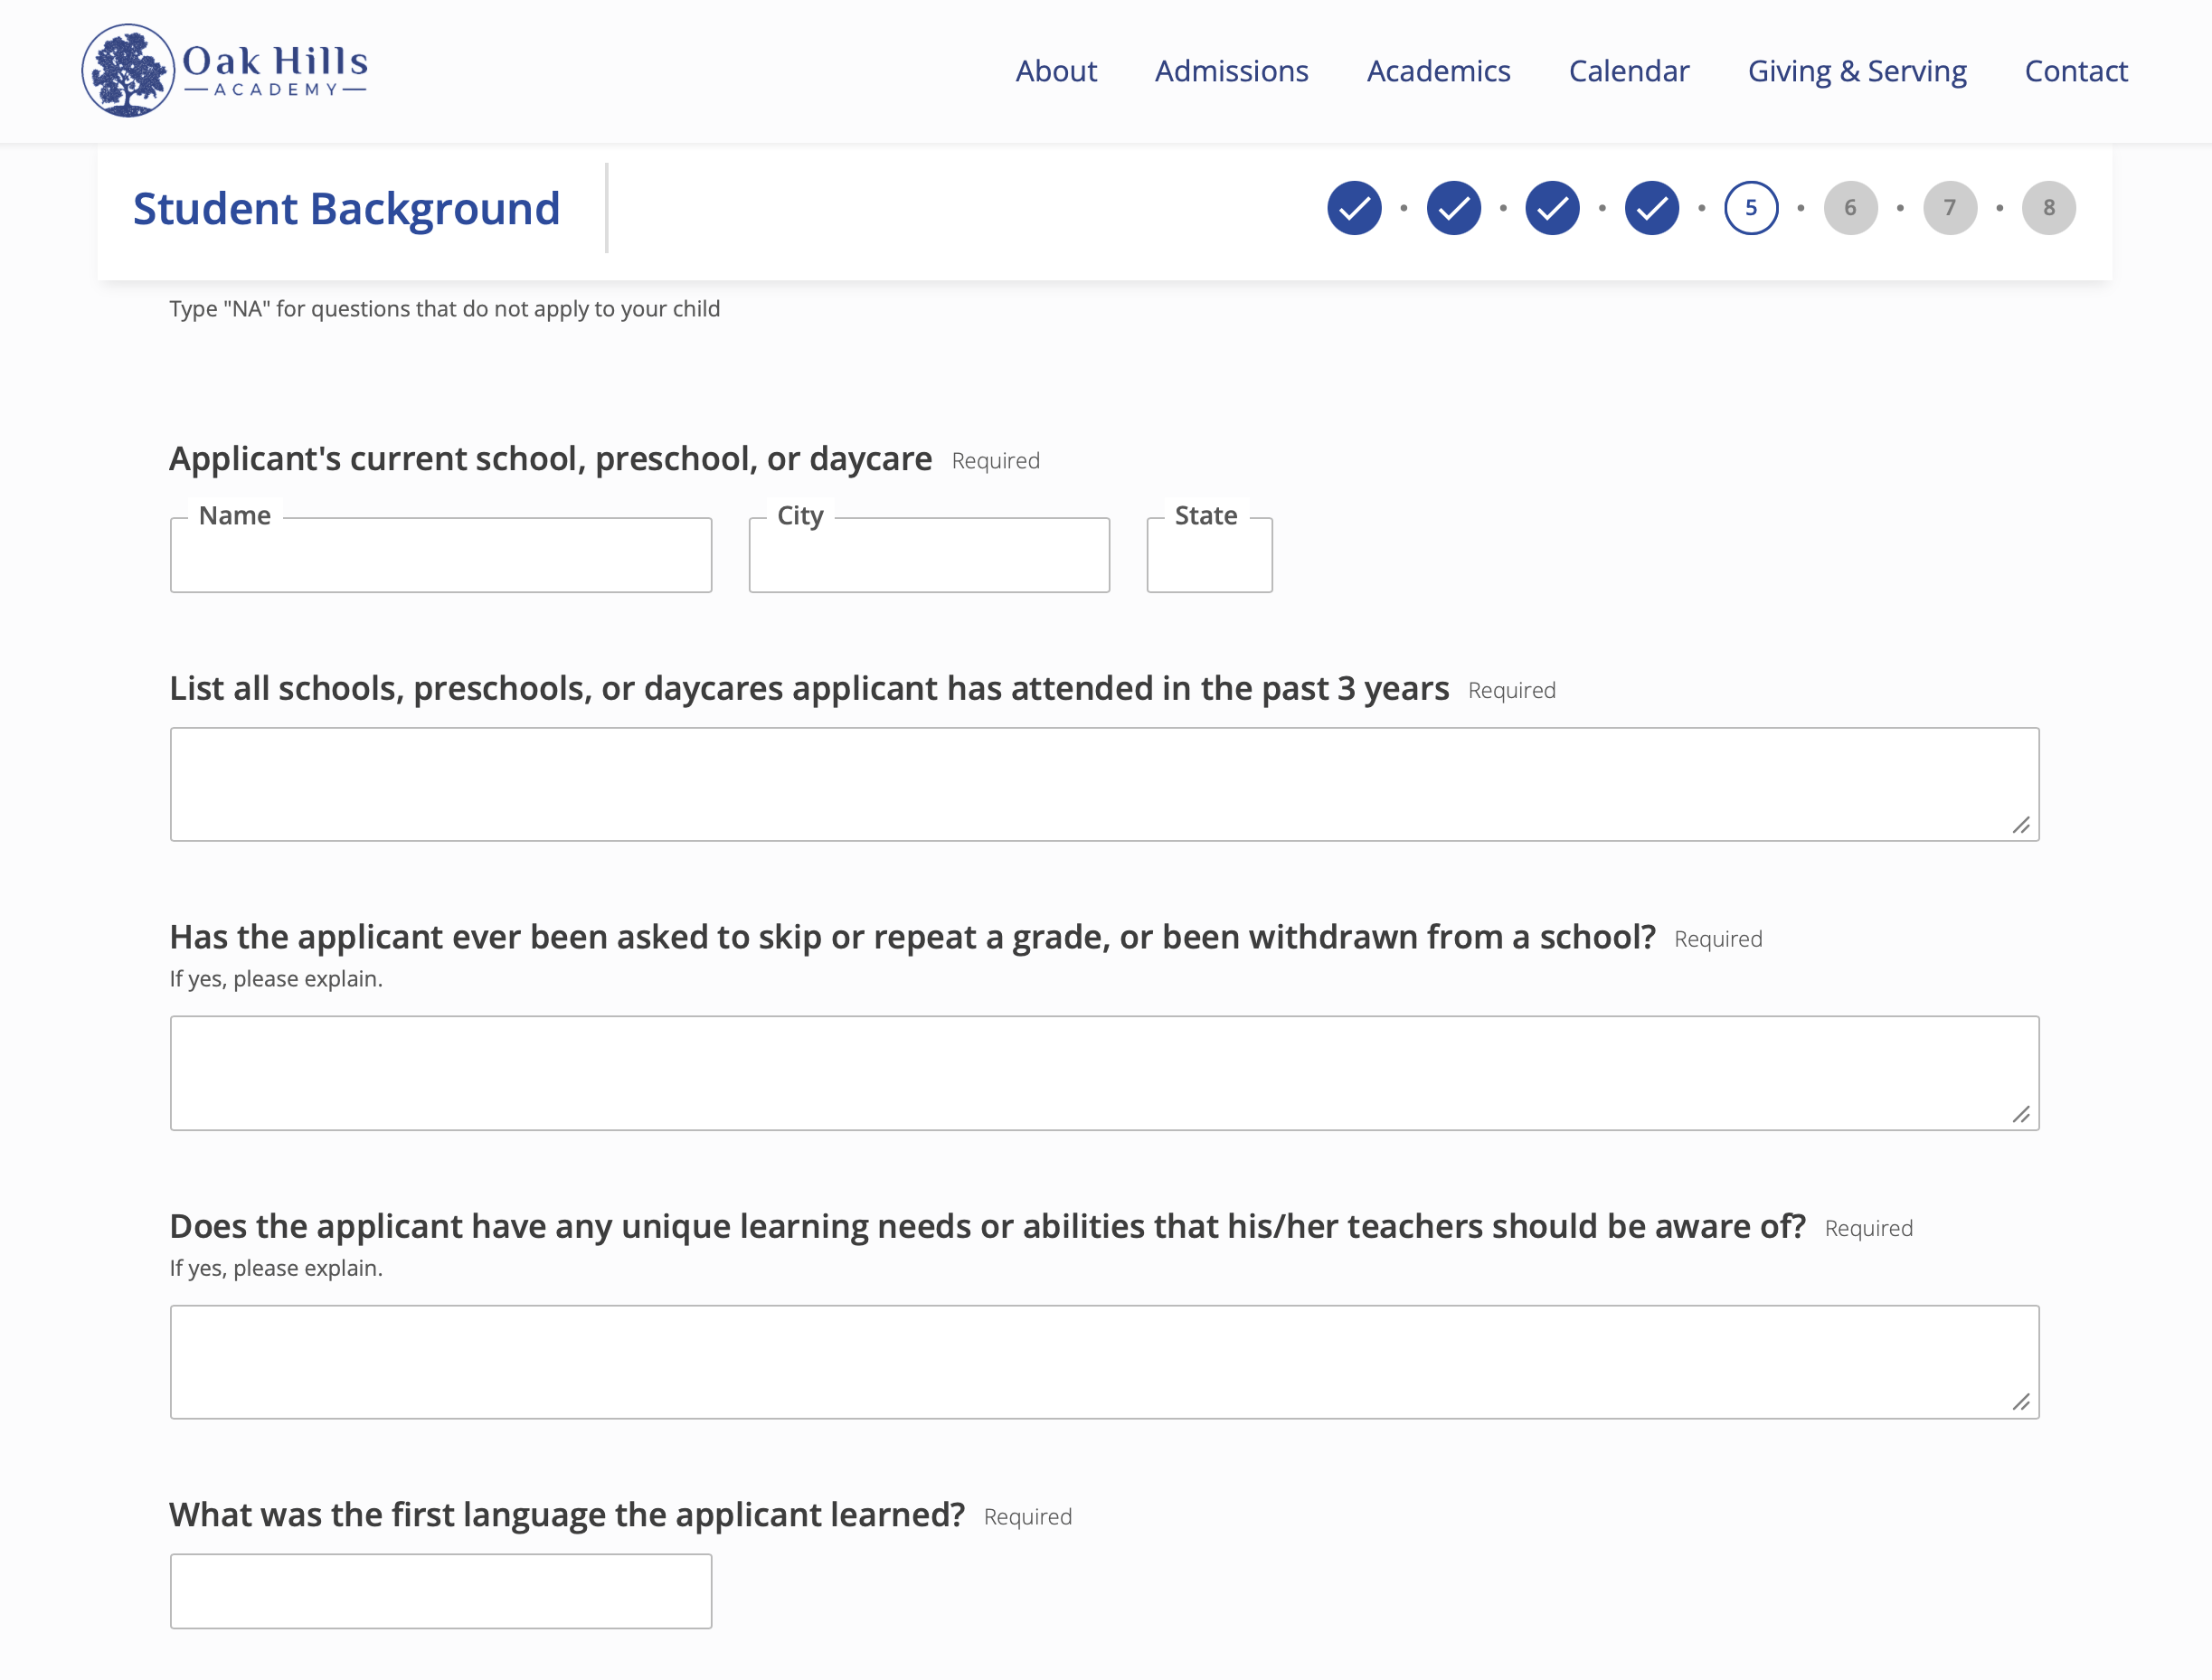Click the 'List all schools, preschools, or daycares' label
Screen dimensions: 2212x1680
click(809, 688)
